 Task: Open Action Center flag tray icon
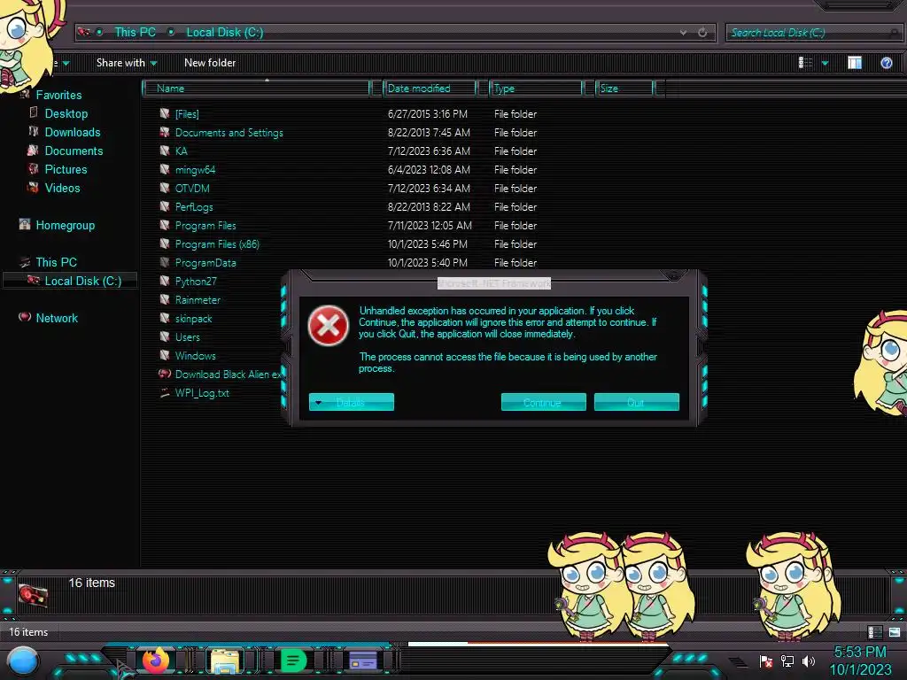coord(766,661)
